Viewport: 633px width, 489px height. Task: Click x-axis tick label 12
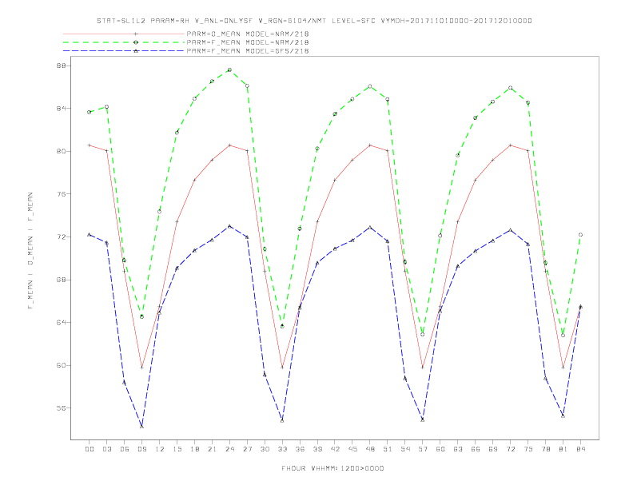160,449
